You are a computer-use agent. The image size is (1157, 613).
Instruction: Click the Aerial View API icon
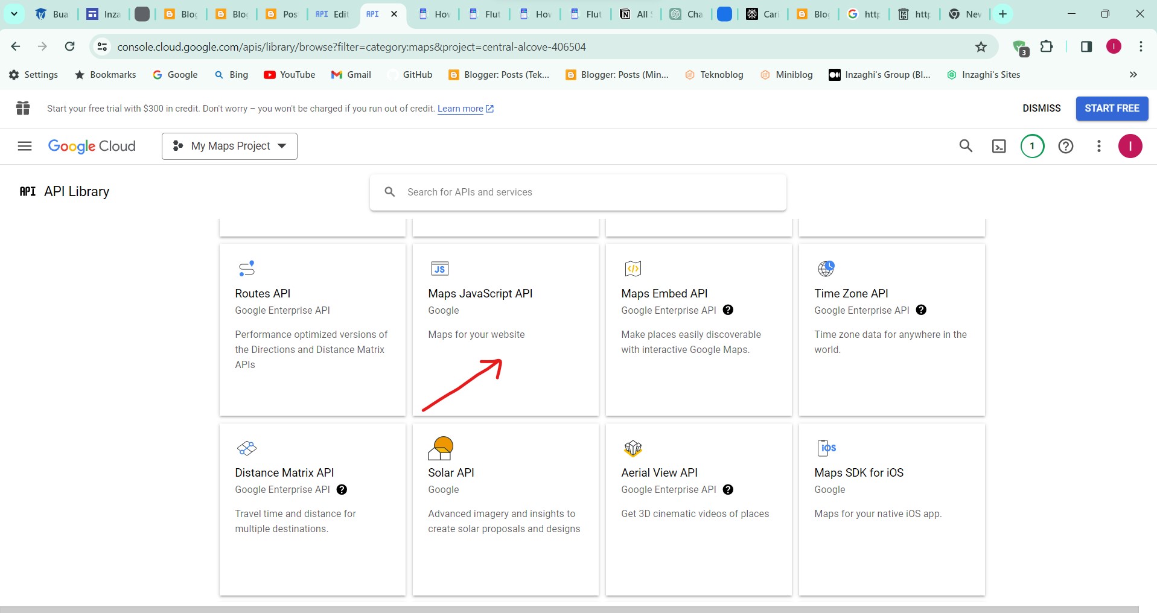pyautogui.click(x=633, y=448)
